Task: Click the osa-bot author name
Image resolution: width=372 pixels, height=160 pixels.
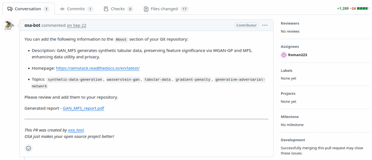Action: tap(32, 25)
